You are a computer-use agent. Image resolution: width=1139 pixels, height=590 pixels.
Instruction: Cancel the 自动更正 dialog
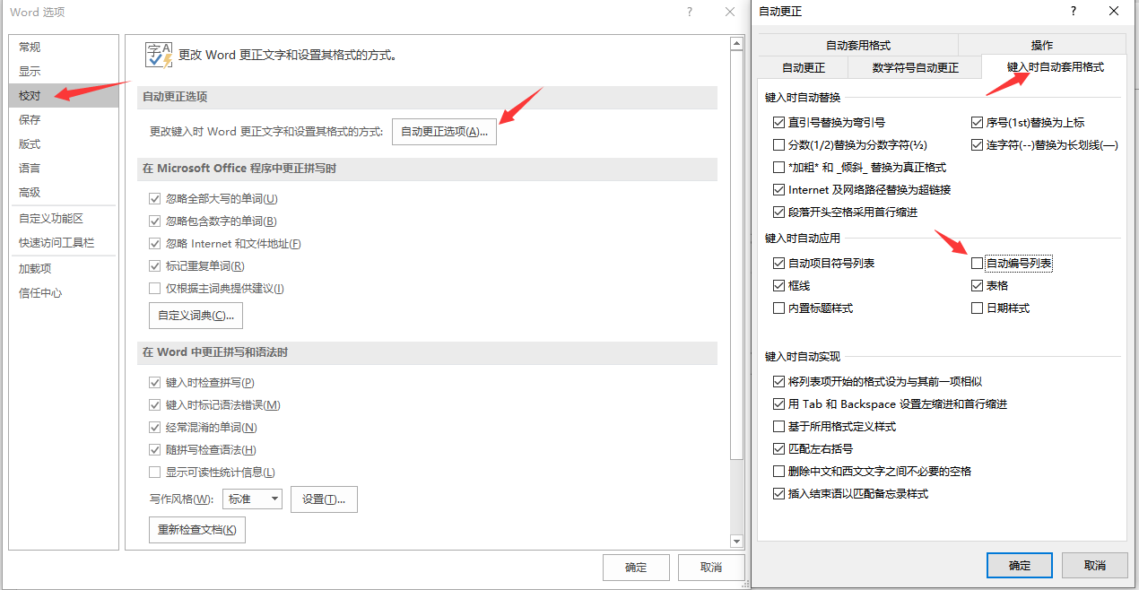point(1095,565)
